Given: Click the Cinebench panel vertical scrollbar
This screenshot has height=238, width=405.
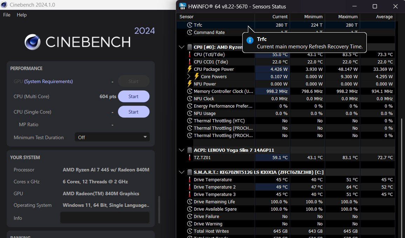Looking at the screenshot, I should point(159,210).
